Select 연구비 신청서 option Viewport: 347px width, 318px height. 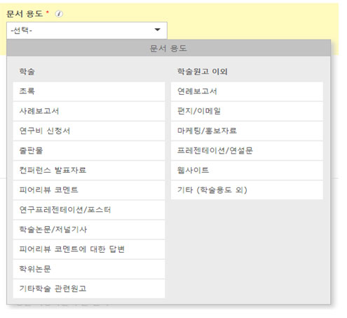click(x=89, y=131)
